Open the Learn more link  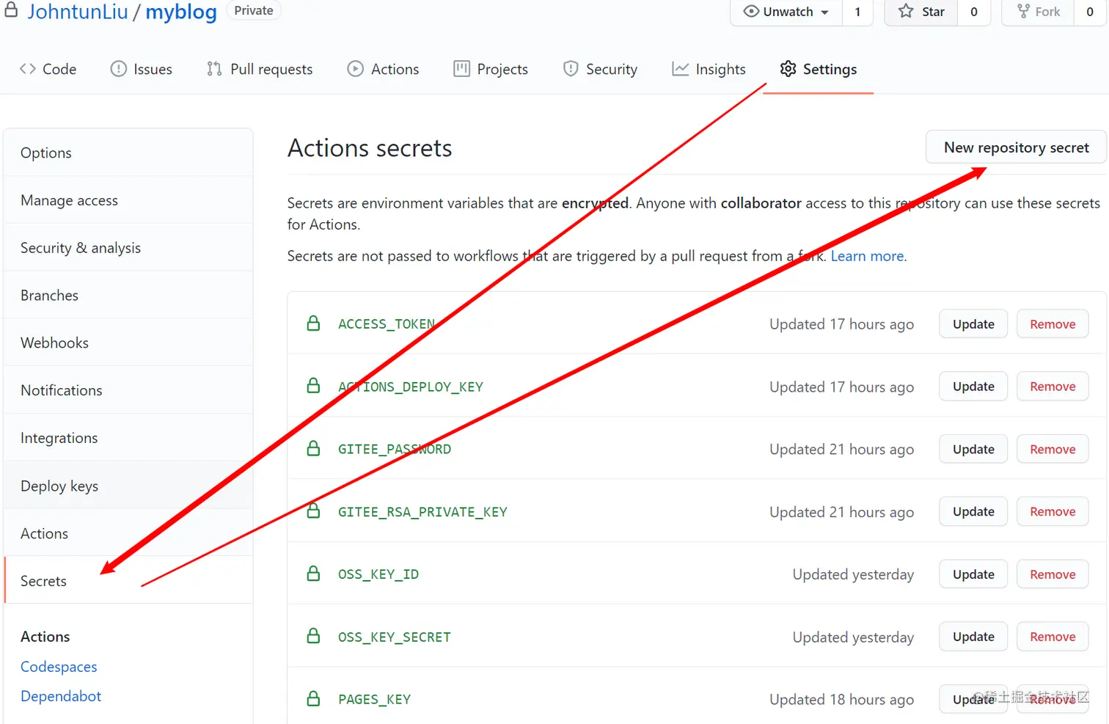(867, 256)
